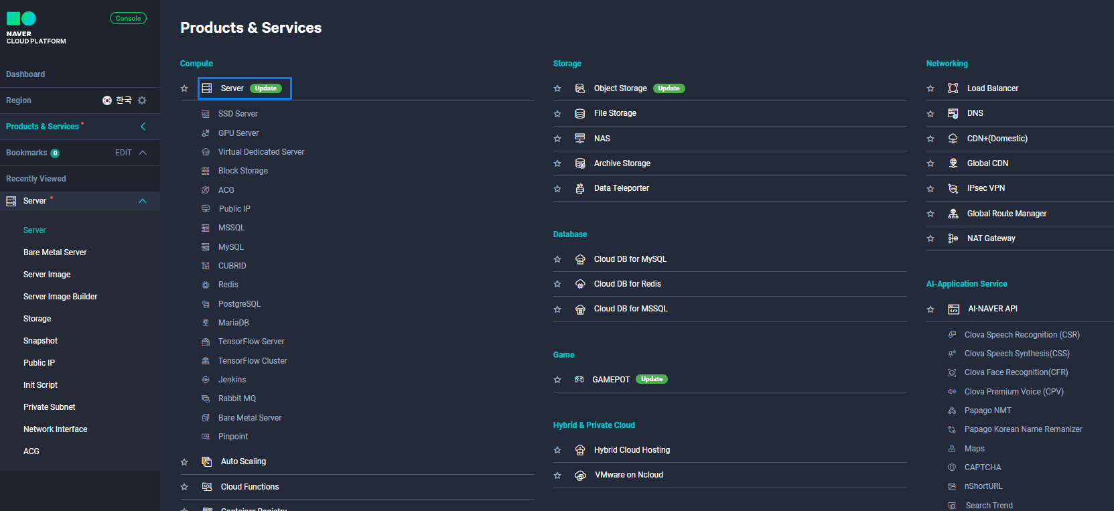
Task: Toggle the star beside Load Balancer
Action: 930,88
